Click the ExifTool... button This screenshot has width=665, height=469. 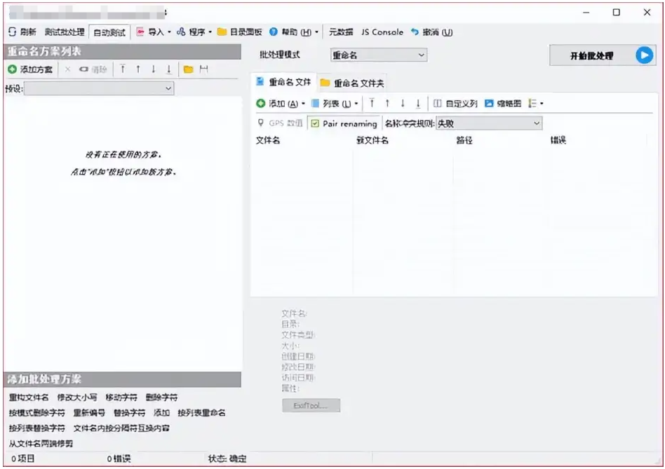[x=311, y=405]
